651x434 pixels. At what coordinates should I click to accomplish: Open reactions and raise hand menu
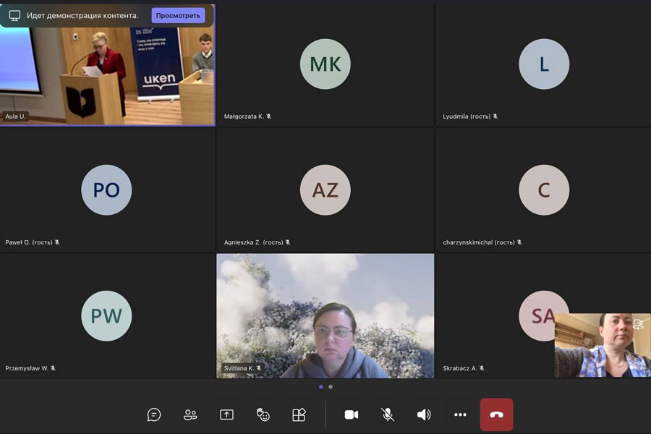tap(263, 414)
